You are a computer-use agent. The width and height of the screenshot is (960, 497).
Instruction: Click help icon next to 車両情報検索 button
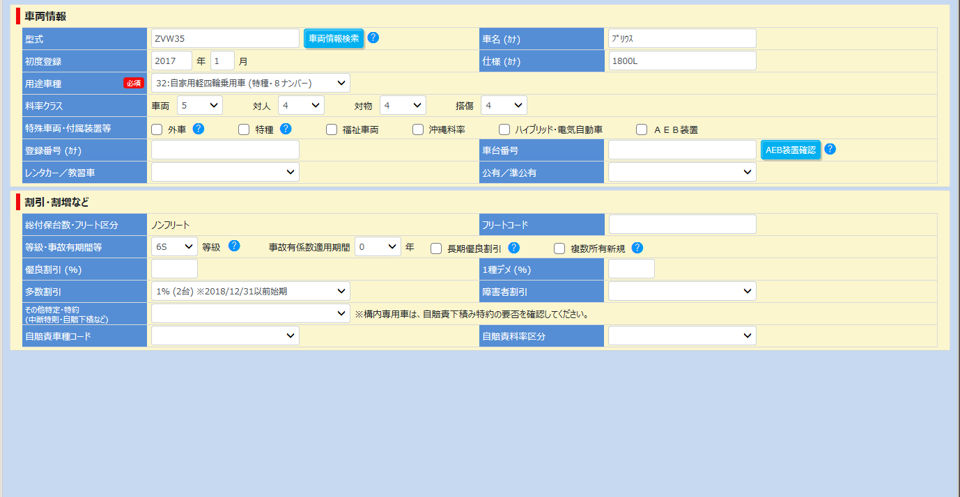[x=373, y=38]
